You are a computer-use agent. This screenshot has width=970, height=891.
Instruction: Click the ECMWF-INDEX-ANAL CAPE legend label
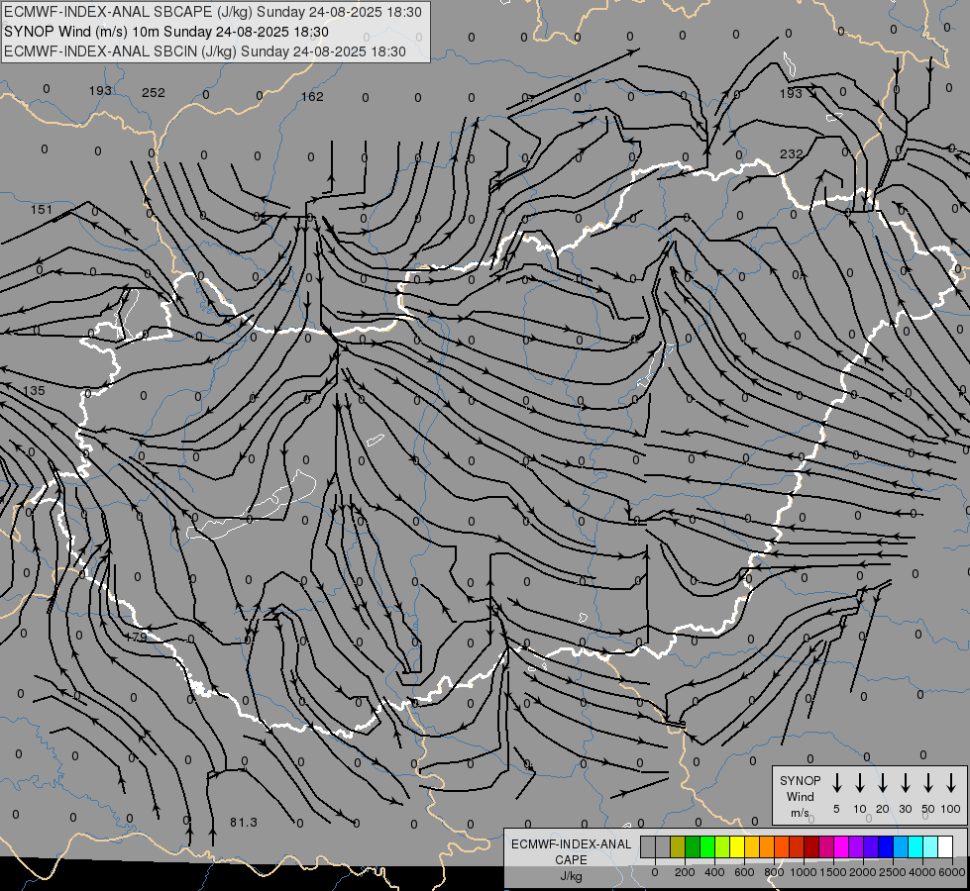click(571, 851)
